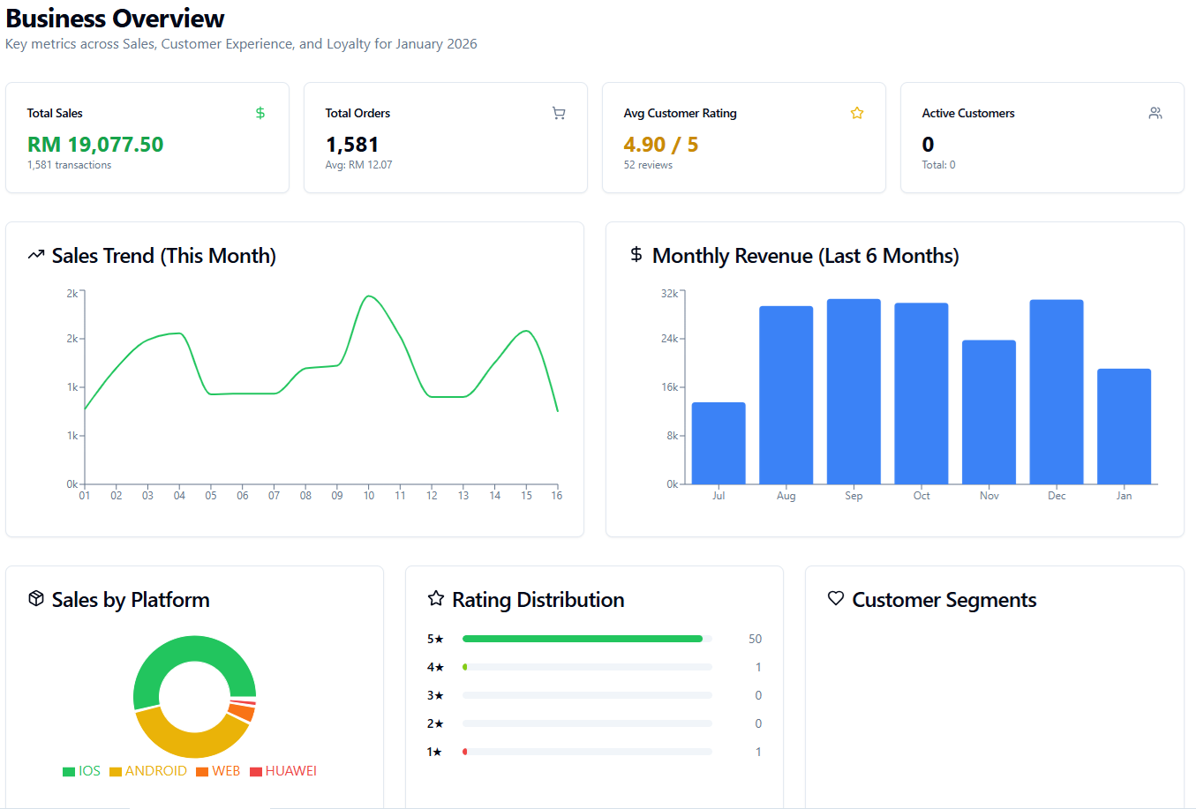The height and width of the screenshot is (809, 1196).
Task: Click the green IOS legend swatch
Action: pos(69,772)
